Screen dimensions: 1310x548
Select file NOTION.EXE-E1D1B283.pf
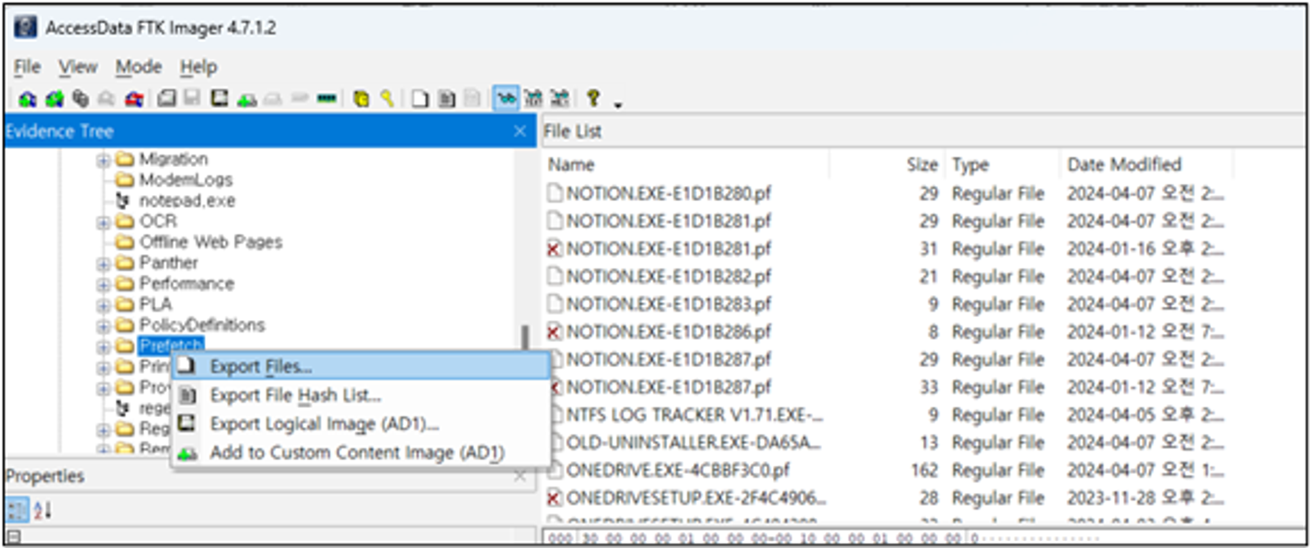click(x=668, y=304)
